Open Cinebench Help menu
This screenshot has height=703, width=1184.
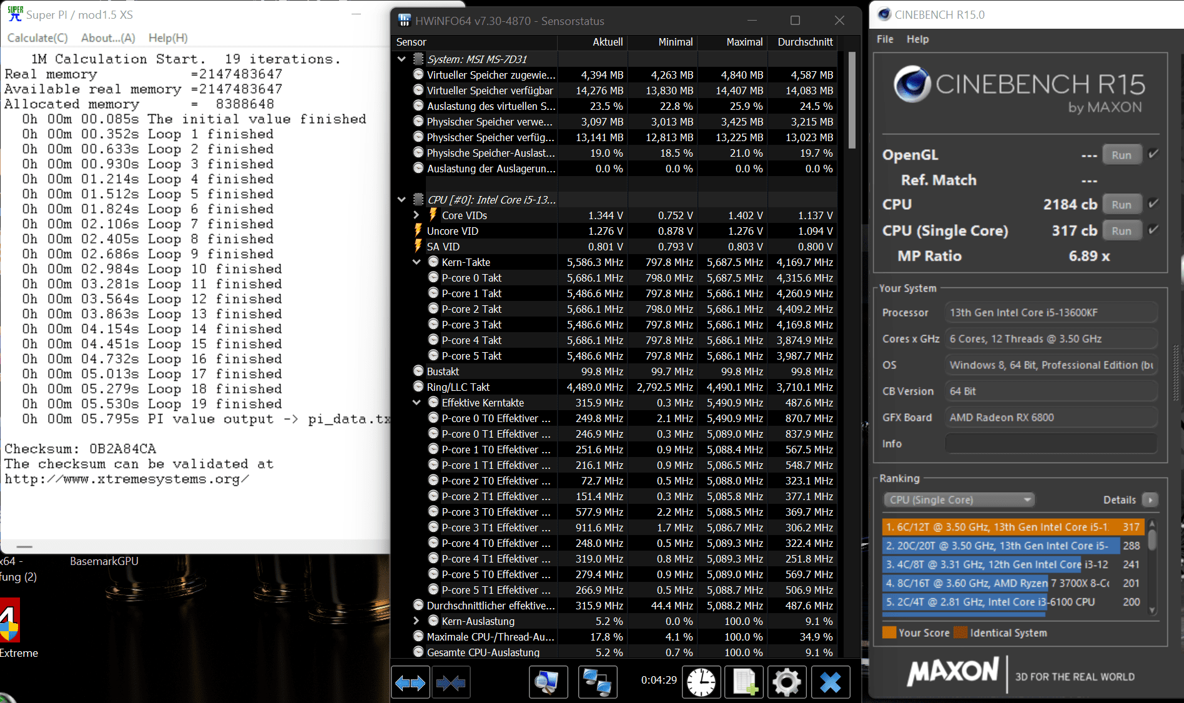917,39
